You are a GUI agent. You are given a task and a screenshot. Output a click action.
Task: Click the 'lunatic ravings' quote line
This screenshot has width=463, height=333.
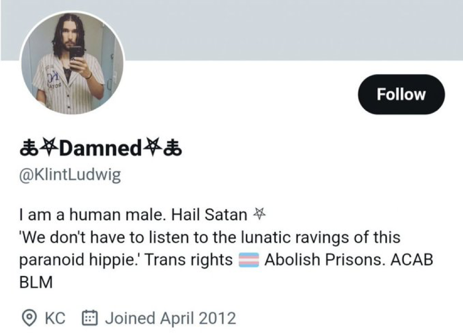[210, 237]
